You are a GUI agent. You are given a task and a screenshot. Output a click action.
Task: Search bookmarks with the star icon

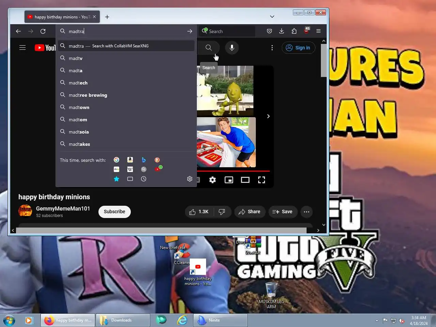[x=116, y=179]
